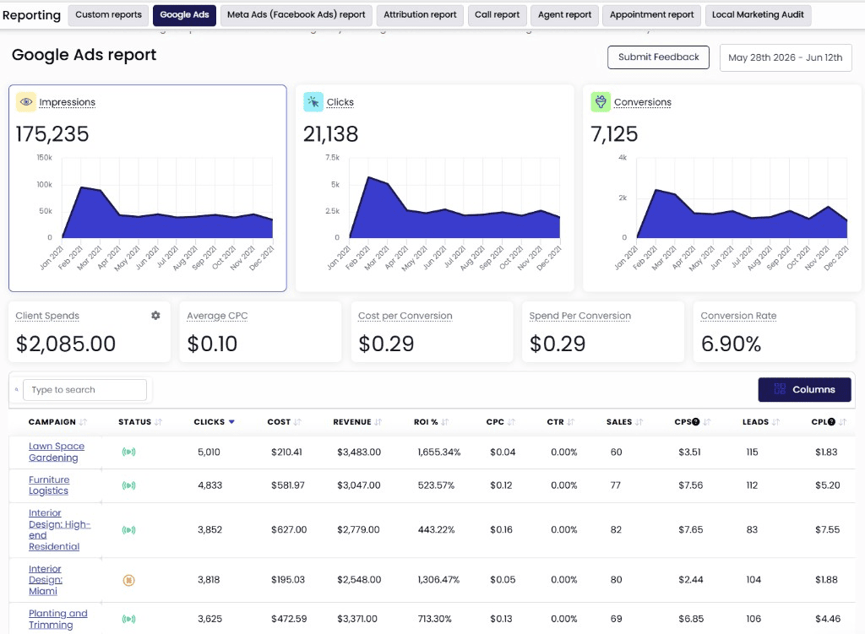Sort by Leads column arrows
Viewport: 865px width, 634px height.
(775, 422)
